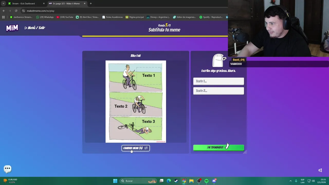Open Spotify from taskbar
The image size is (329, 185).
(206, 181)
